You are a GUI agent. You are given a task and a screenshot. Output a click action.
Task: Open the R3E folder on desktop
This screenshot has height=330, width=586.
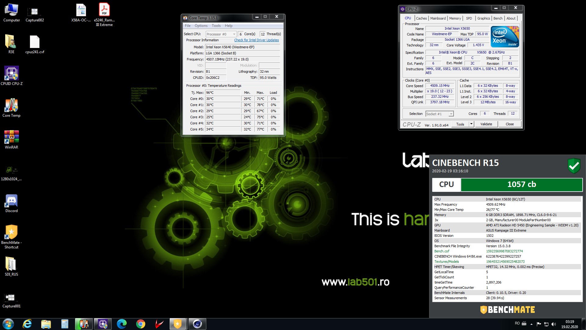tap(11, 44)
